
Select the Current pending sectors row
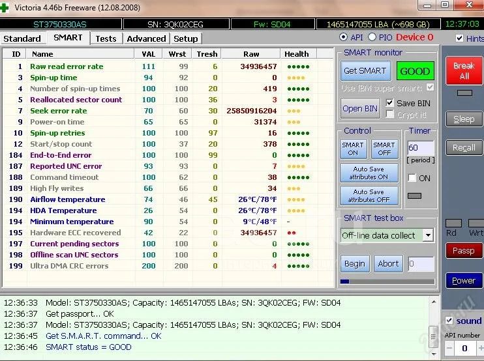coord(168,244)
